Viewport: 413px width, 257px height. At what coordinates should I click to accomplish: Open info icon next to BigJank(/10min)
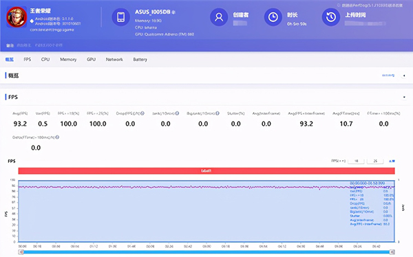pos(218,113)
